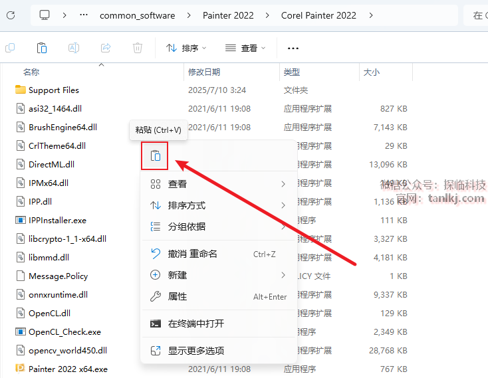
Task: Click the 827 KB size of asi32_1464.dll
Action: point(394,109)
